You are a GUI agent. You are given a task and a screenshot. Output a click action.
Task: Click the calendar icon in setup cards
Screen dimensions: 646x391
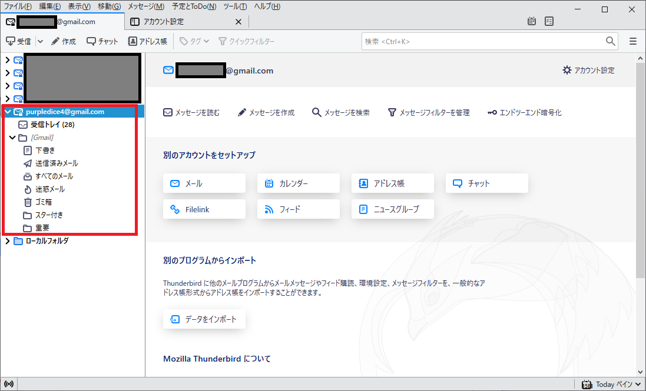pyautogui.click(x=269, y=183)
